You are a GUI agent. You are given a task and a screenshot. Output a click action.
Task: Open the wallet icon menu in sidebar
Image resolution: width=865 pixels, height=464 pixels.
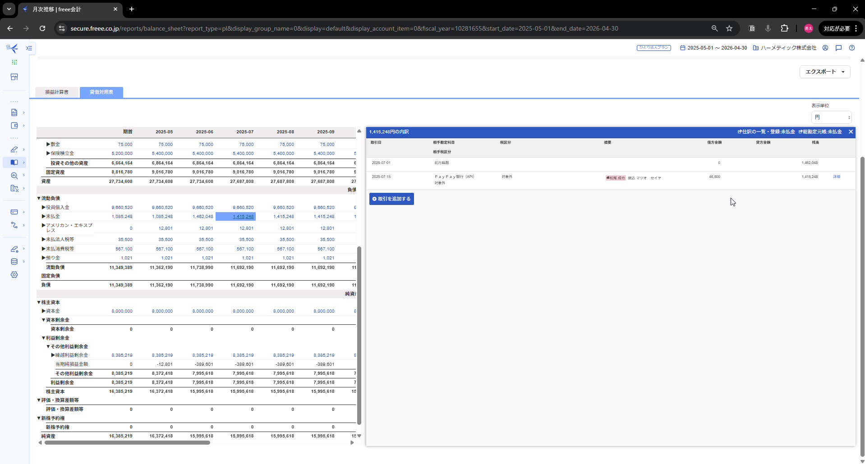tap(14, 126)
